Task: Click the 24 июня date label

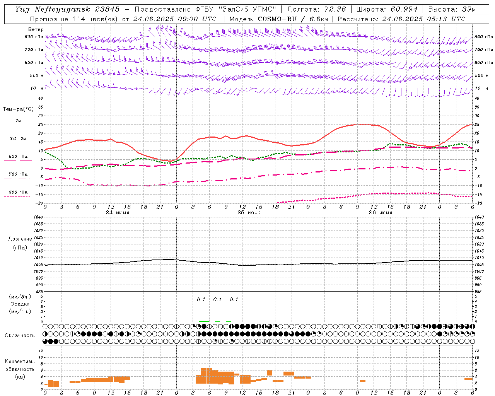Action: coord(118,213)
